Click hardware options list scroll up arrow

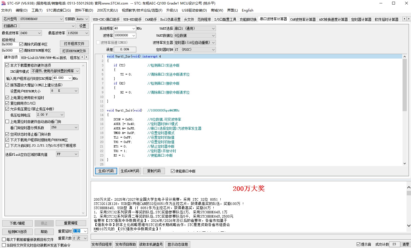83,65
